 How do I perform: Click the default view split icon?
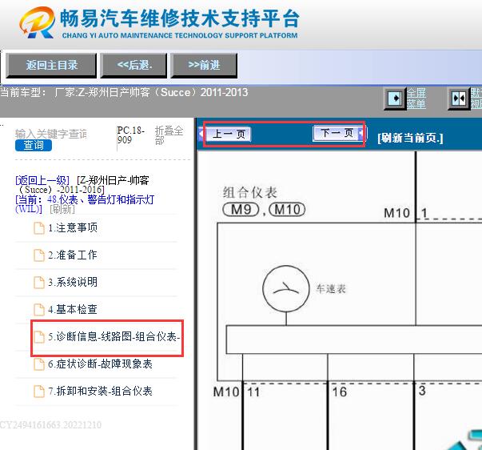point(459,98)
